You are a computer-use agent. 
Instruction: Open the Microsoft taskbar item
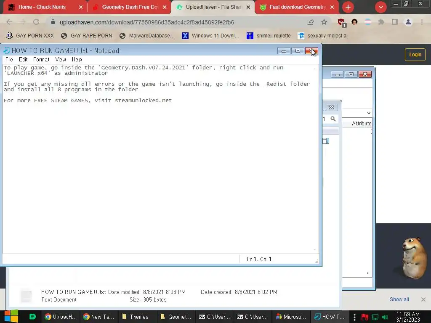[x=291, y=317]
